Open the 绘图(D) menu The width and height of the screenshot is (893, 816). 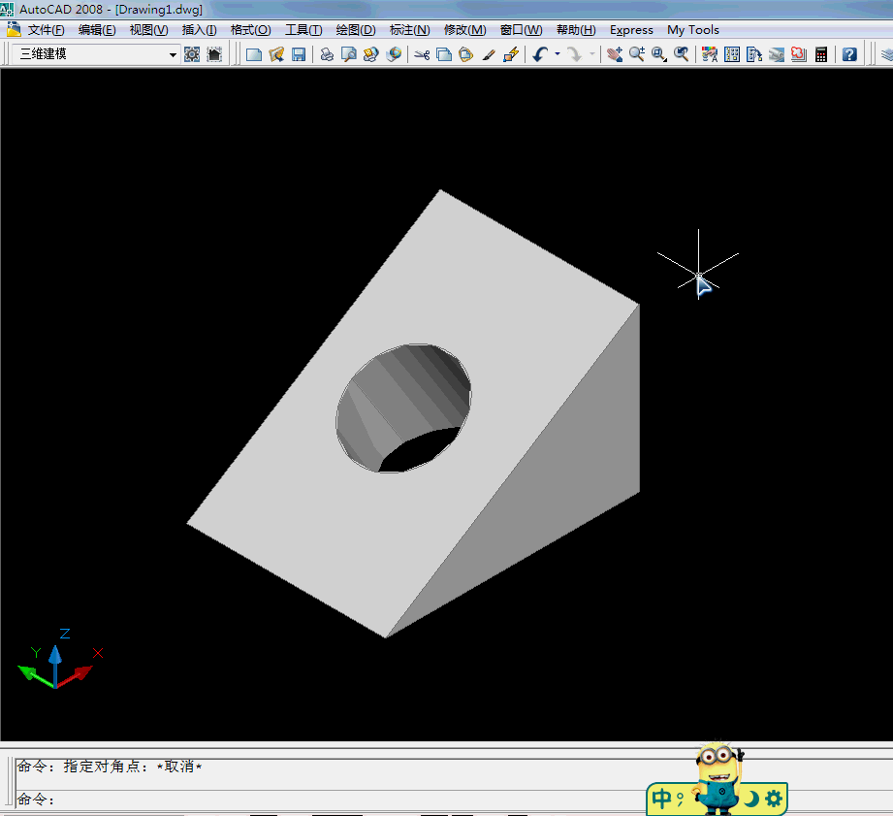(x=355, y=30)
